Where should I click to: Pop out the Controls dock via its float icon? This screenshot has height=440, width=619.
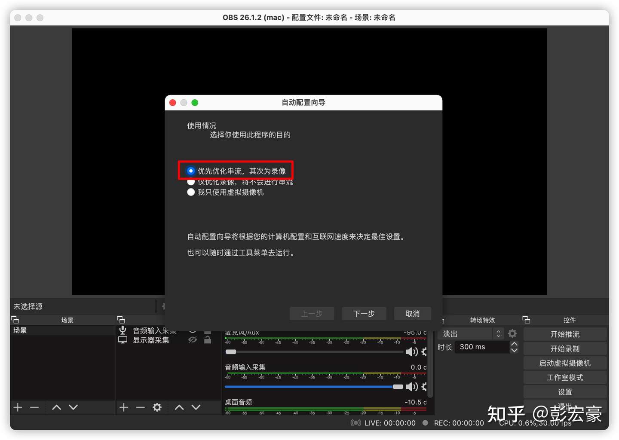(526, 320)
